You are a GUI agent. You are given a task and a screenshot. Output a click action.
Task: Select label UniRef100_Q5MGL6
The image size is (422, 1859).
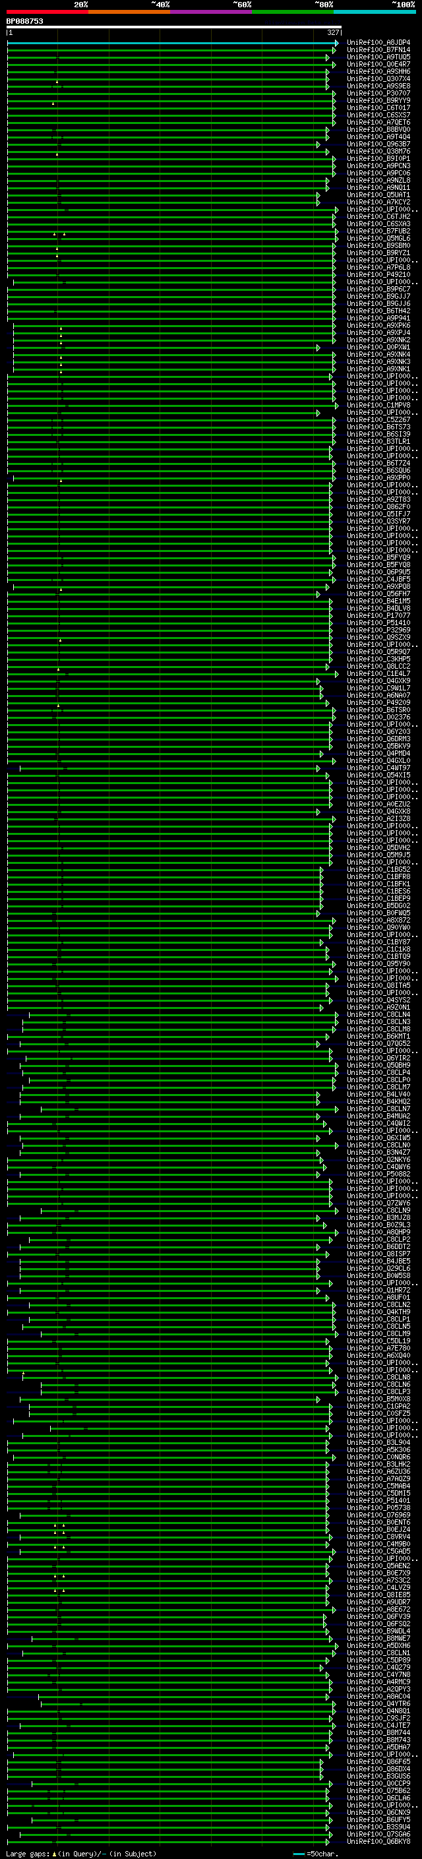coord(378,238)
